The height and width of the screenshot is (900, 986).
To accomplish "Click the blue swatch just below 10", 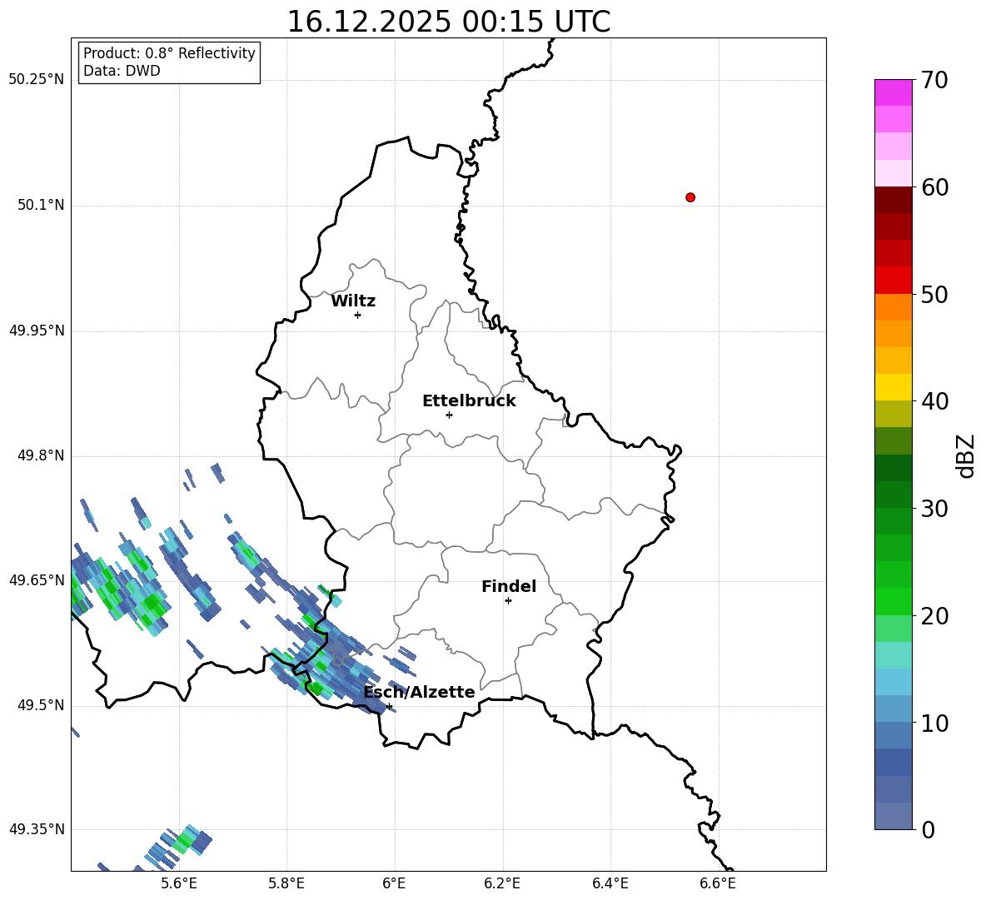I will click(x=893, y=735).
